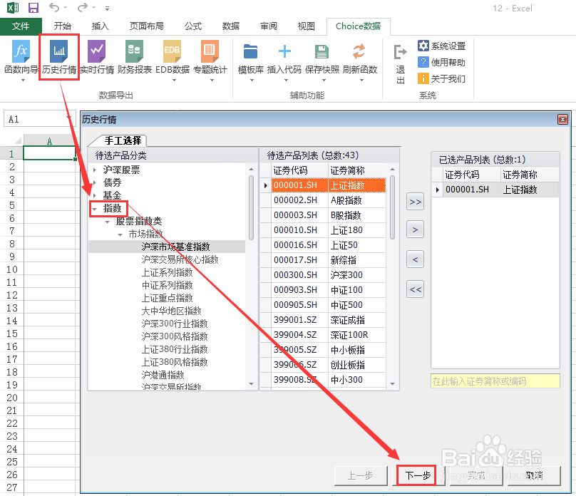576x496 pixels.
Task: Switch to the 公式 ribbon tab
Action: tap(193, 26)
